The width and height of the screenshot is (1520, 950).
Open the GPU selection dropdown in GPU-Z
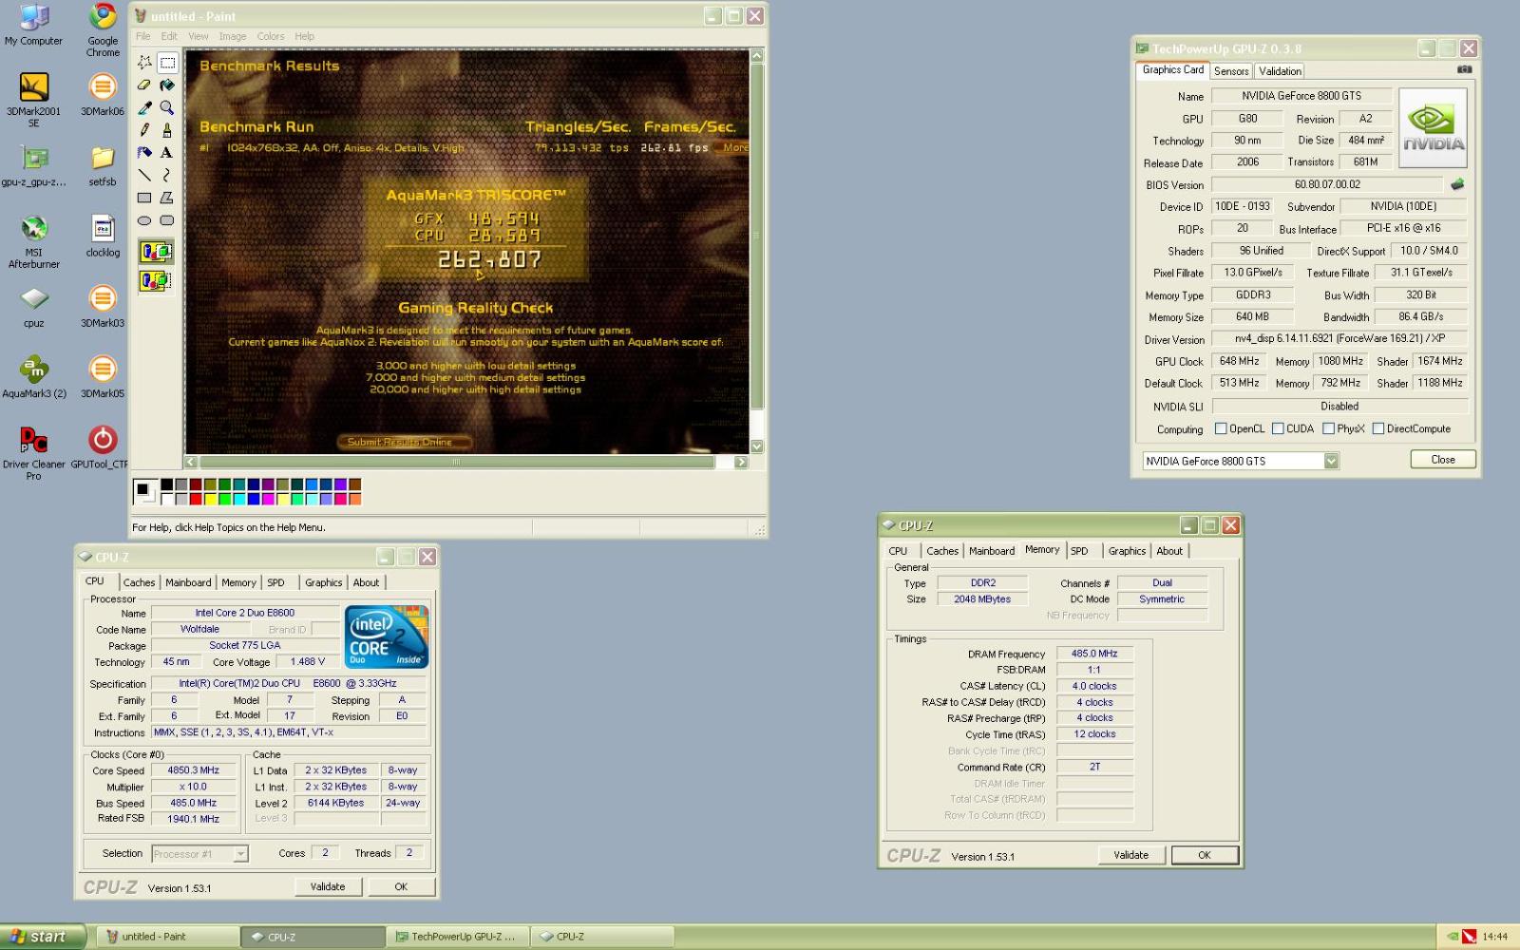1331,461
